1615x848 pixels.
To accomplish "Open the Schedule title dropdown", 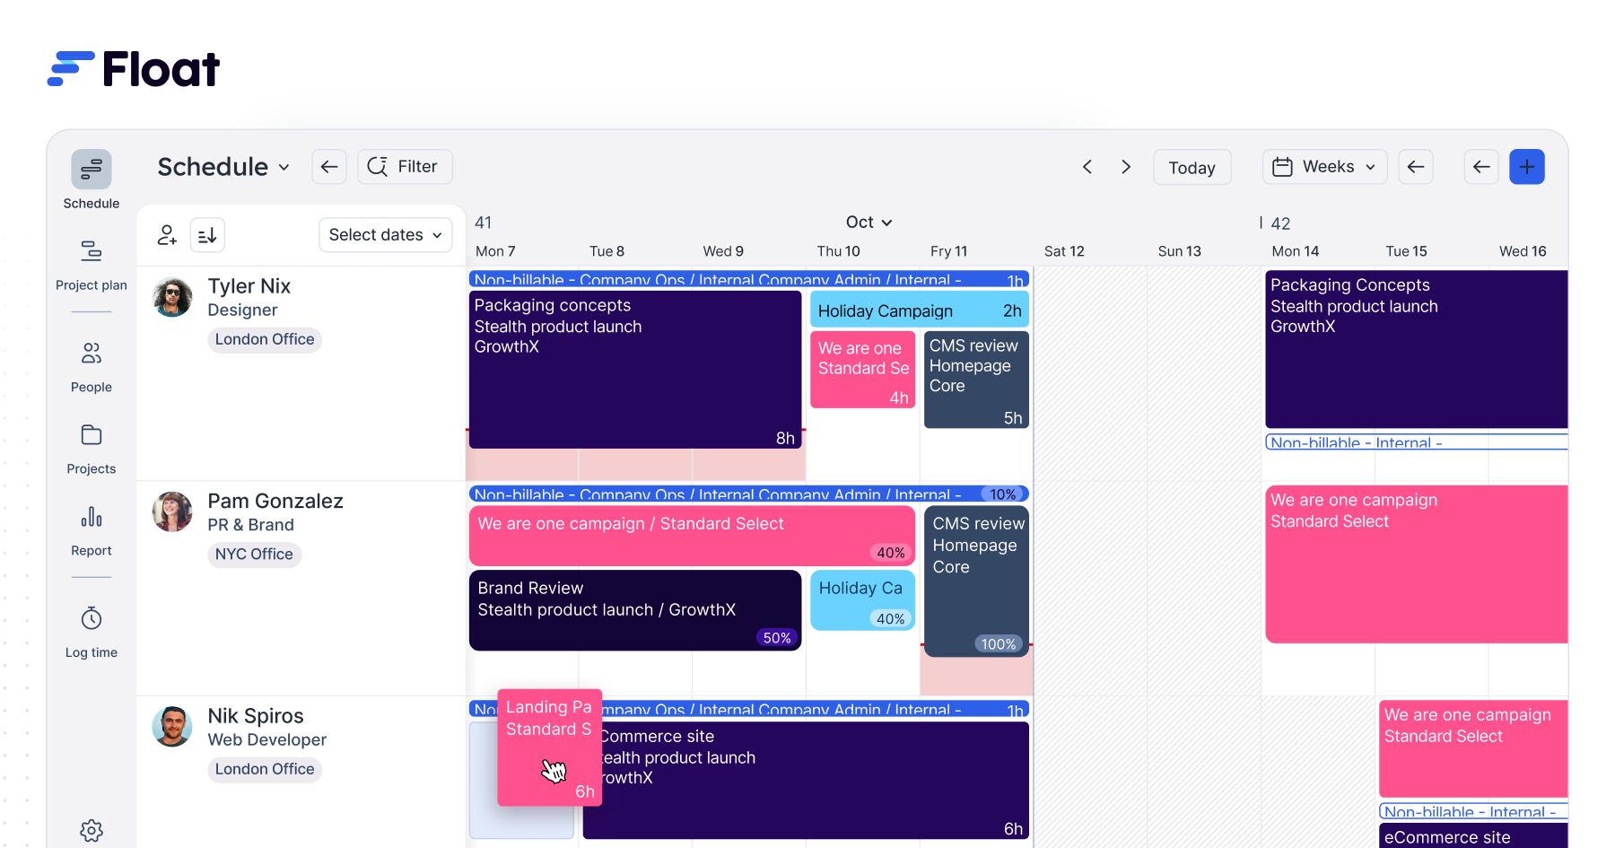I will coord(223,167).
